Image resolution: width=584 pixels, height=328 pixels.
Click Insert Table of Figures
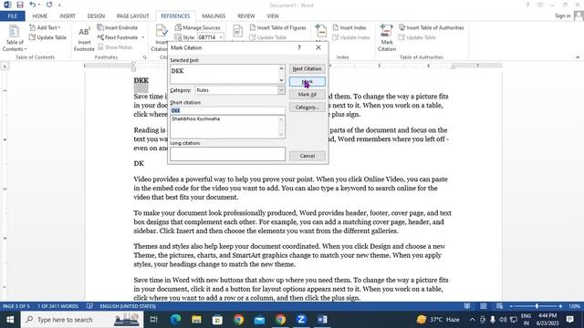tap(277, 27)
